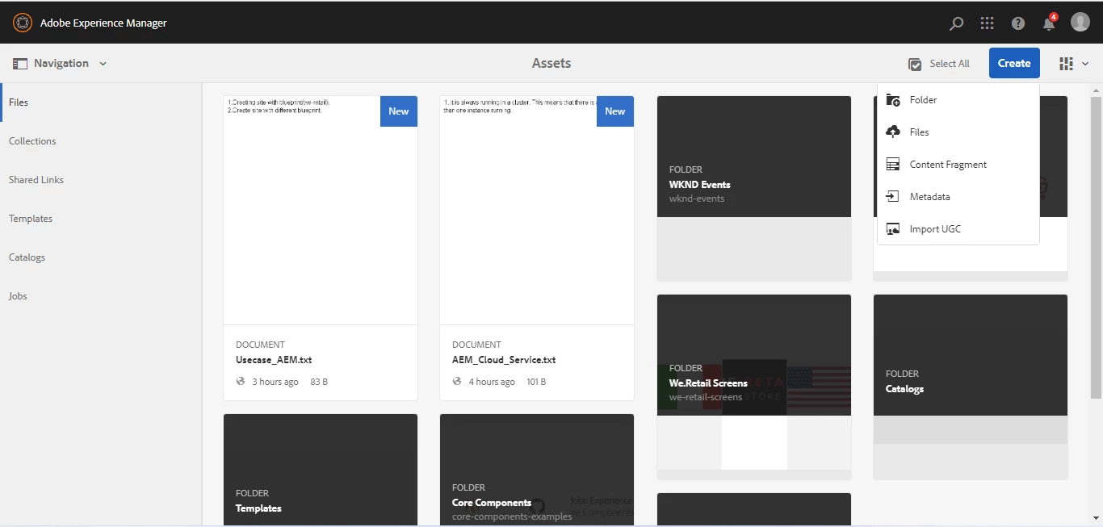Click the globe publish icon on Usecase_AEM.txt
The width and height of the screenshot is (1103, 527).
coord(241,382)
